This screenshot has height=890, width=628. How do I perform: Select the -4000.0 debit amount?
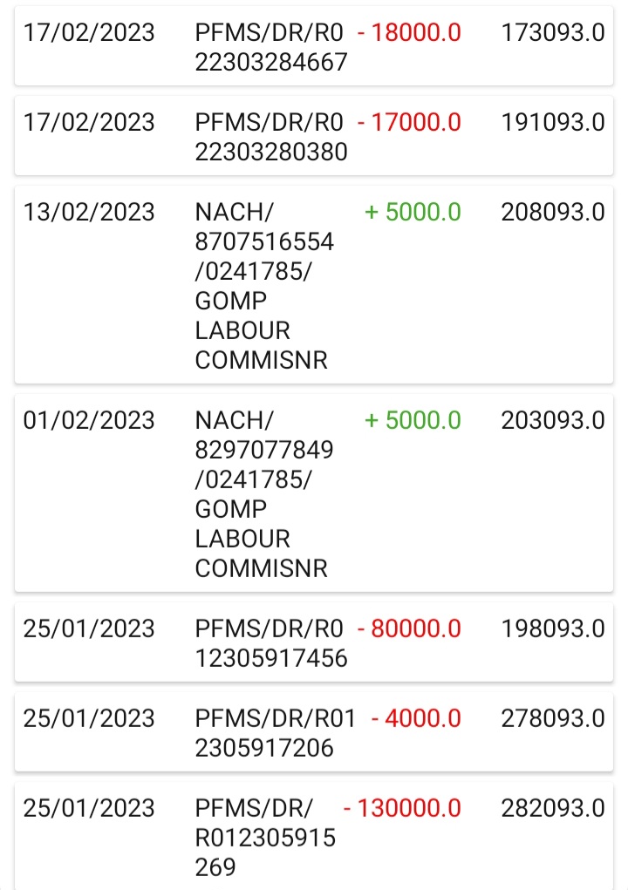pyautogui.click(x=415, y=719)
